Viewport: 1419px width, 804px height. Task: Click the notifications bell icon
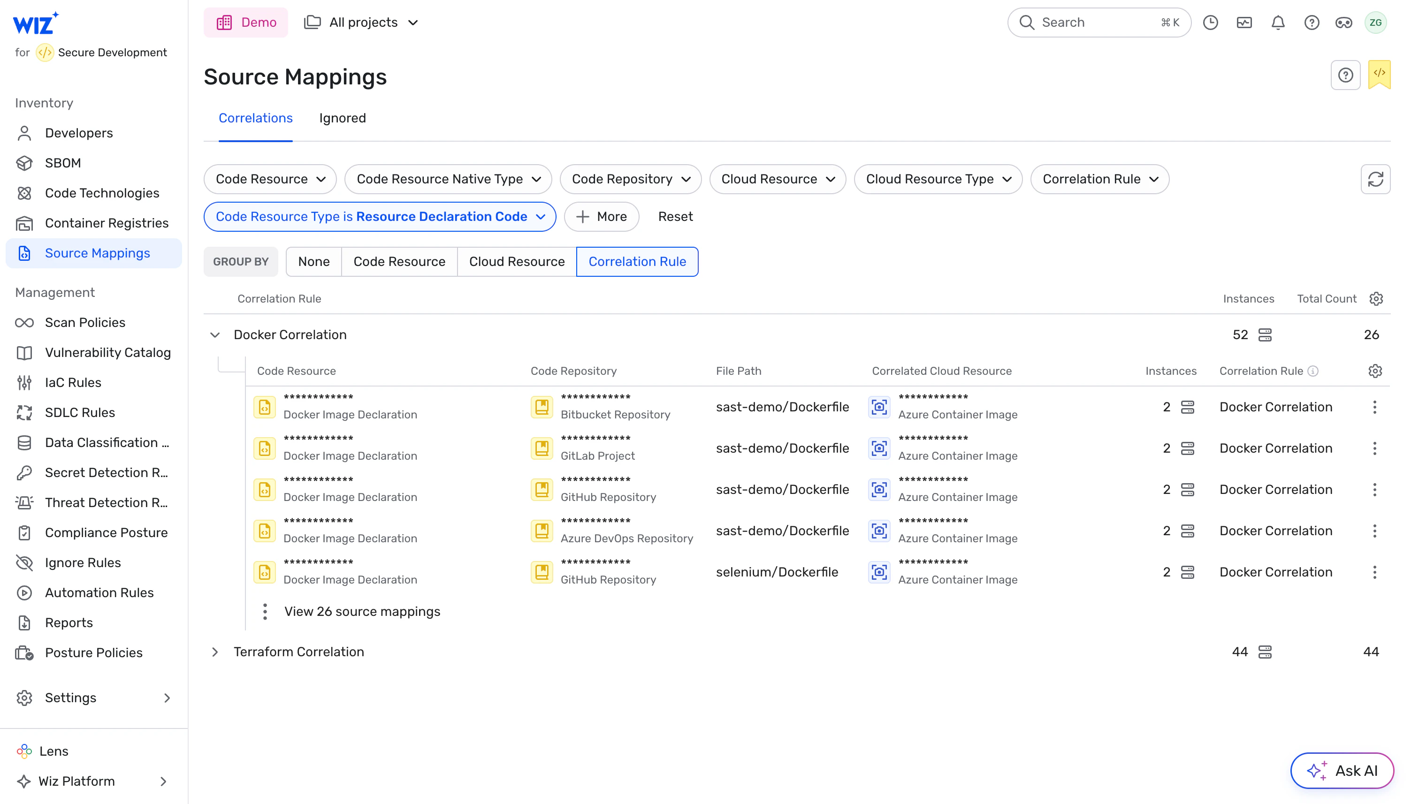pyautogui.click(x=1278, y=23)
